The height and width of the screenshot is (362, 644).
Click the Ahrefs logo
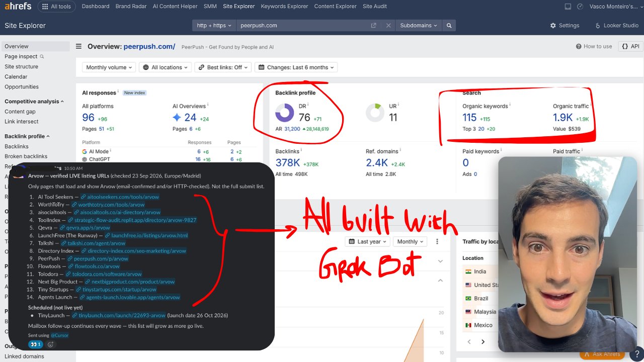(18, 7)
